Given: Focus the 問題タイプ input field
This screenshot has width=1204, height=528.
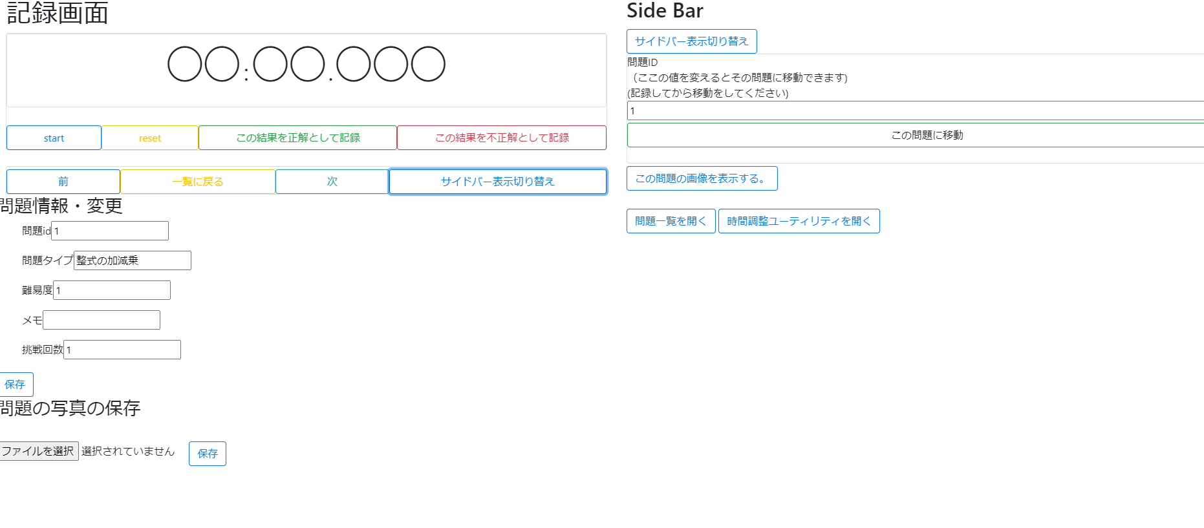Looking at the screenshot, I should tap(133, 260).
